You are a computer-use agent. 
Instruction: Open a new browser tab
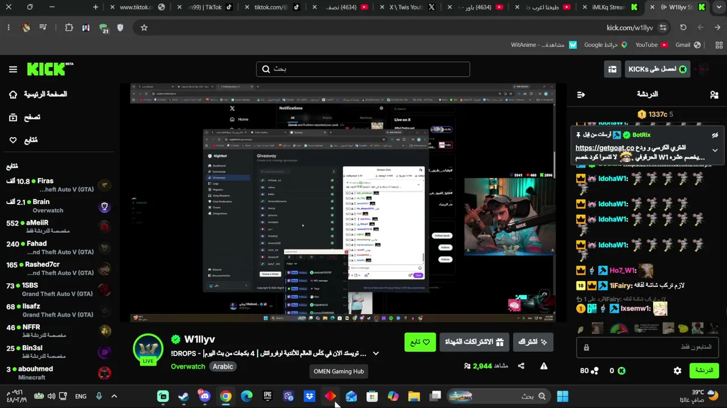tap(95, 7)
